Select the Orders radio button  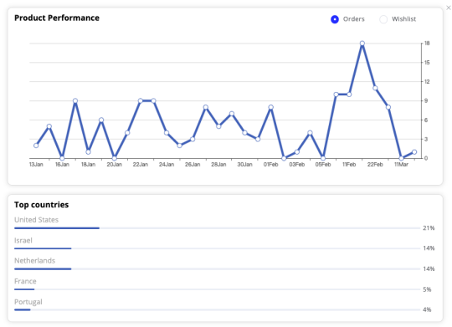coord(335,19)
